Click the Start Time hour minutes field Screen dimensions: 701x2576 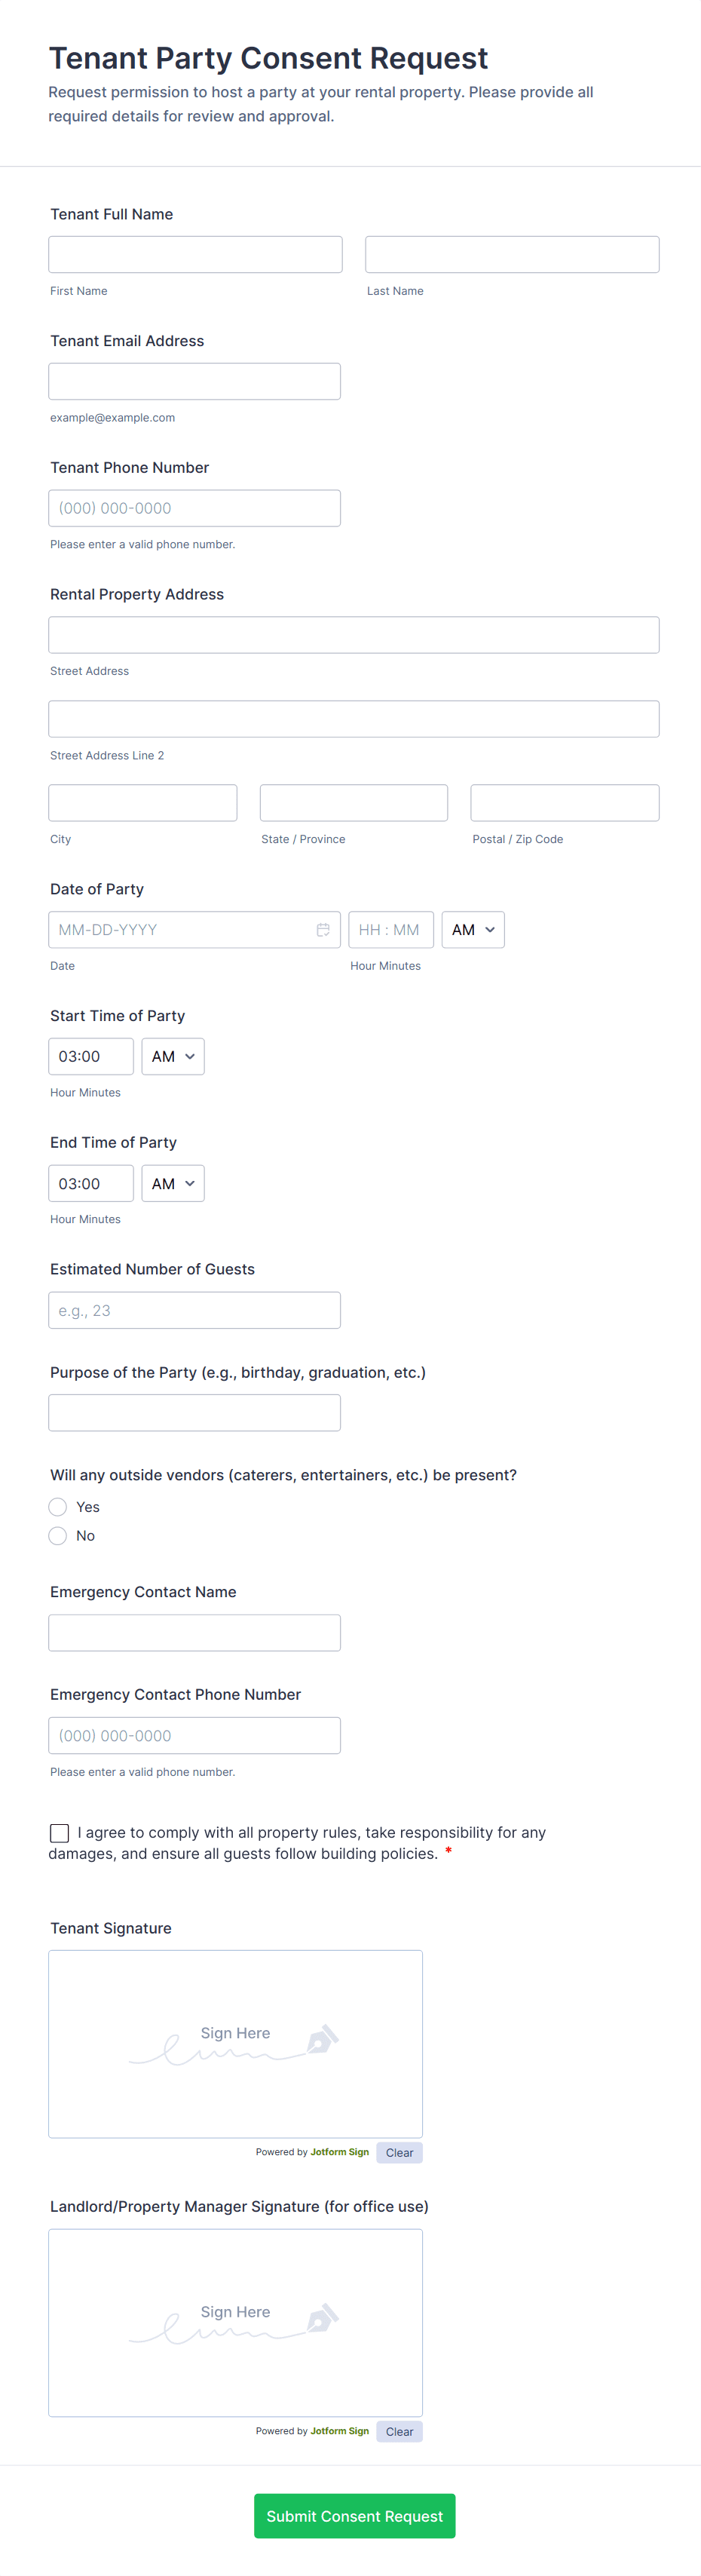90,1057
